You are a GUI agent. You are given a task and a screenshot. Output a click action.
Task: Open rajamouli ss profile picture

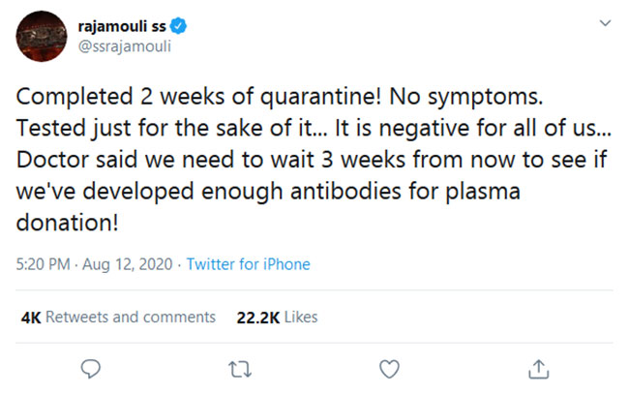tap(43, 37)
